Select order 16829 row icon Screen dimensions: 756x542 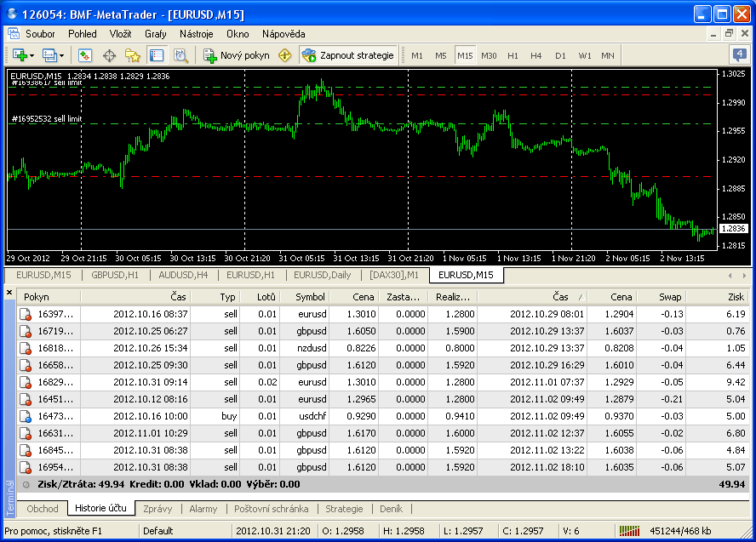coord(26,383)
